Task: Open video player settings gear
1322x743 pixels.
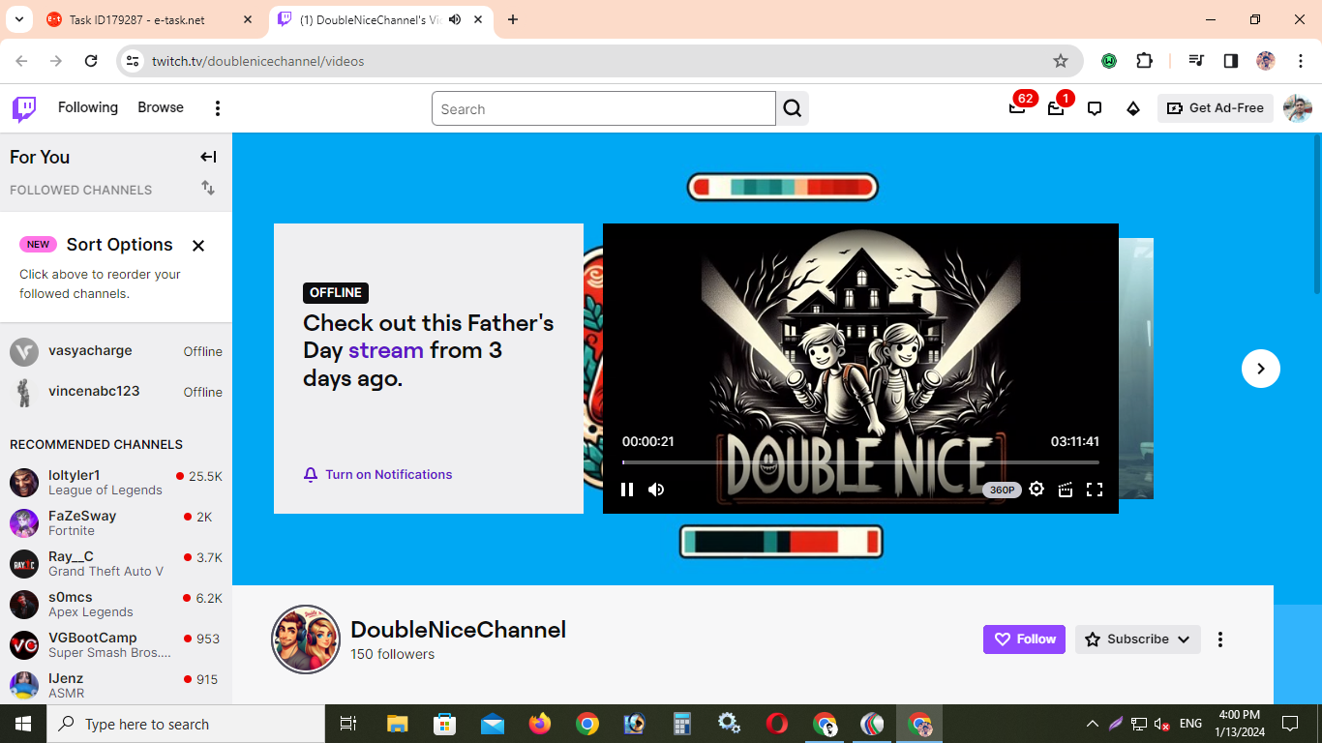Action: [1037, 490]
